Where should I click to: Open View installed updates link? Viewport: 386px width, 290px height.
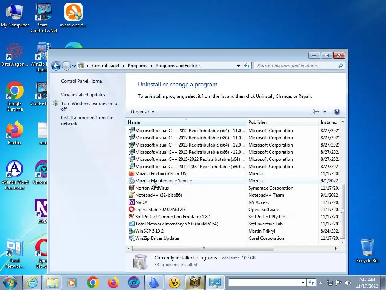click(x=83, y=95)
